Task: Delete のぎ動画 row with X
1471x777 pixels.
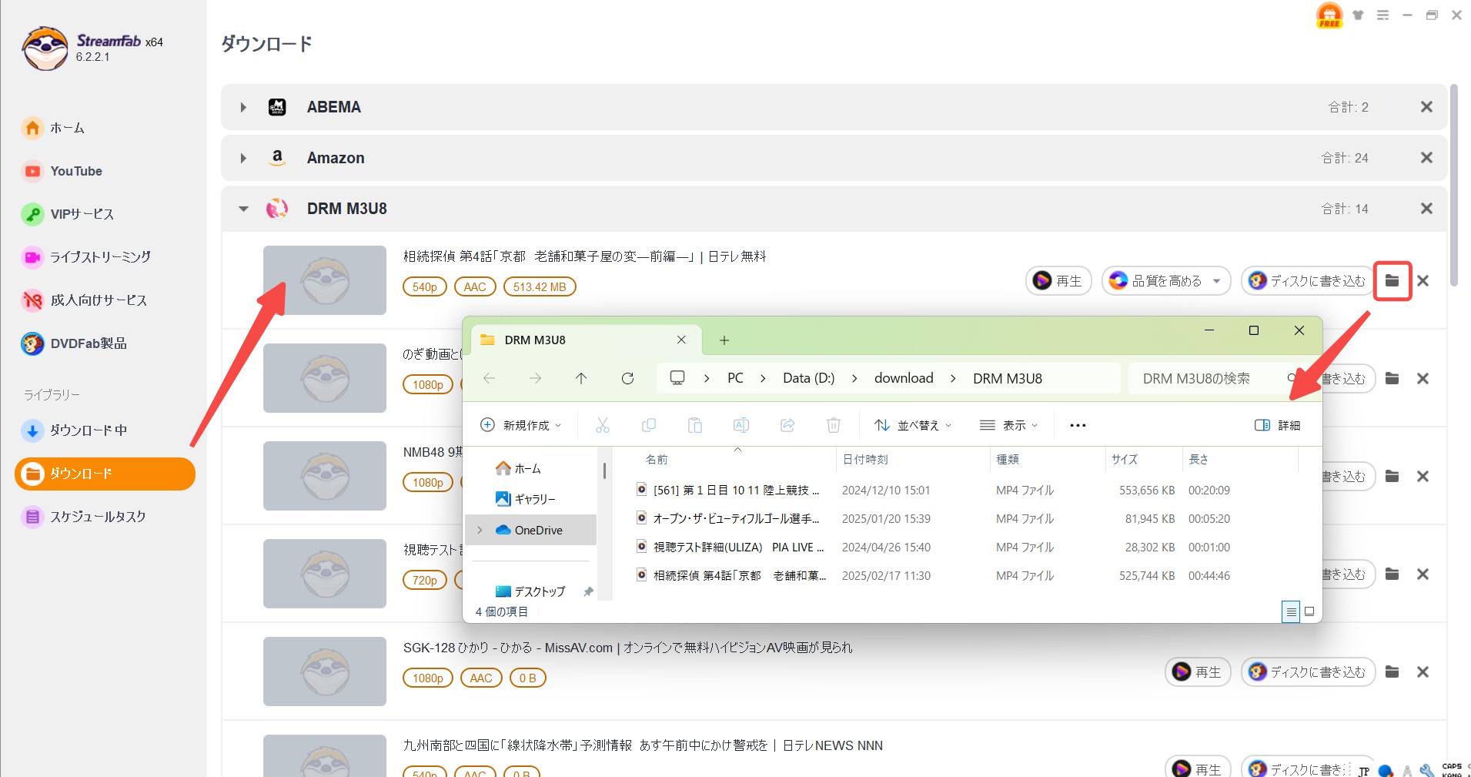Action: click(x=1423, y=379)
